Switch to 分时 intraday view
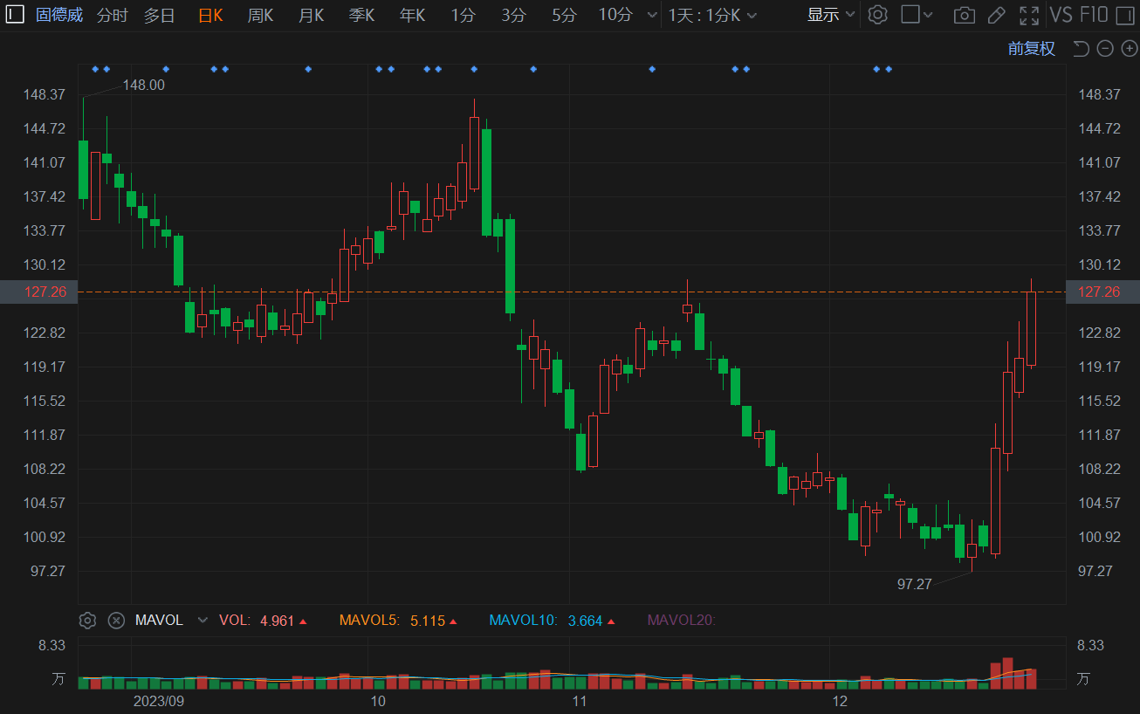The image size is (1140, 714). click(x=112, y=15)
